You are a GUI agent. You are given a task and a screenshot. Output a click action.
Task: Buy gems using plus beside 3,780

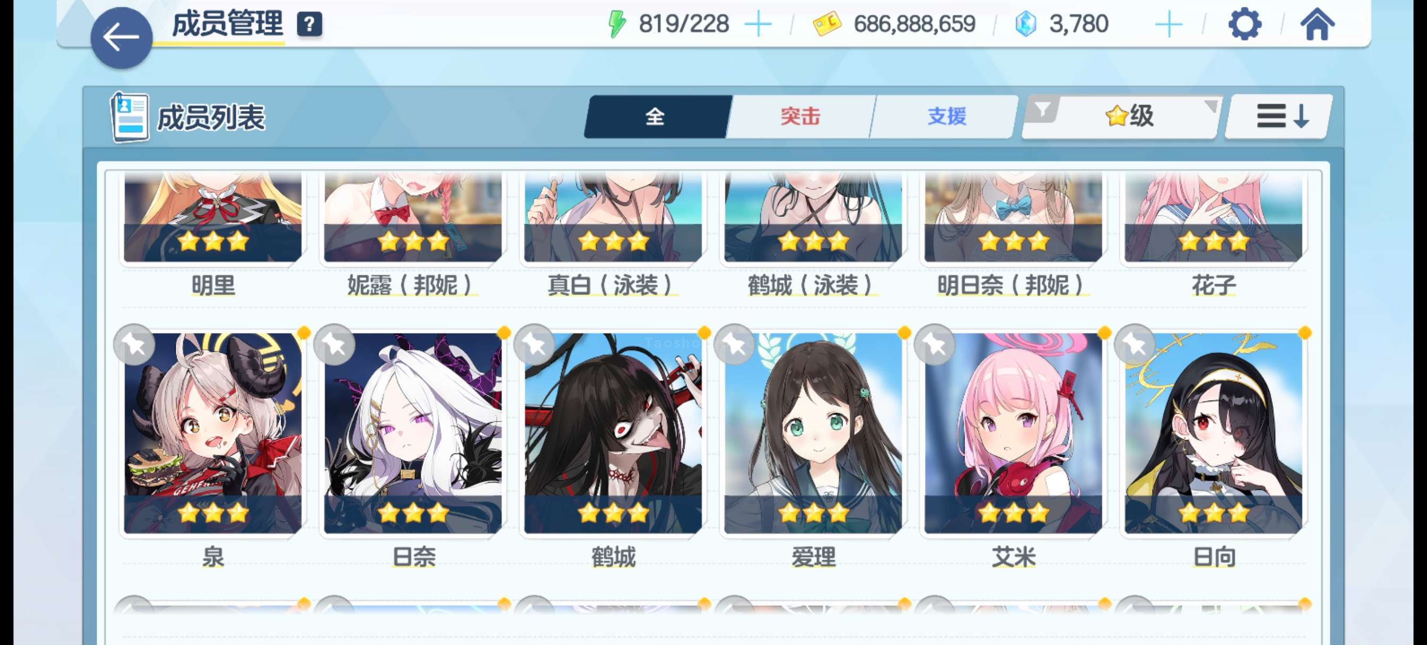(x=1169, y=25)
